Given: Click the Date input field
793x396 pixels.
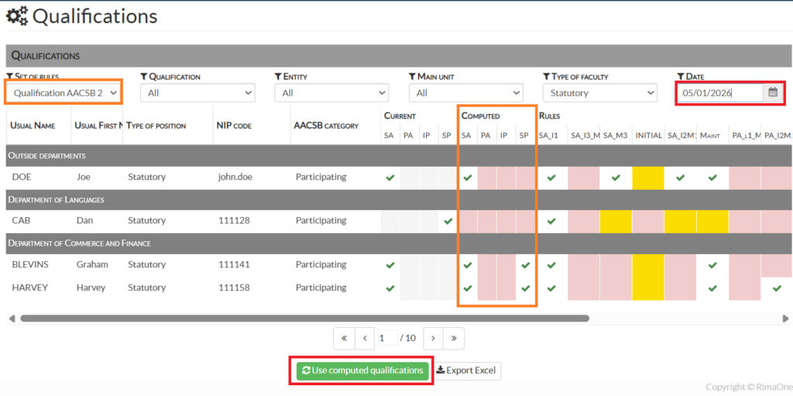Looking at the screenshot, I should [x=720, y=93].
